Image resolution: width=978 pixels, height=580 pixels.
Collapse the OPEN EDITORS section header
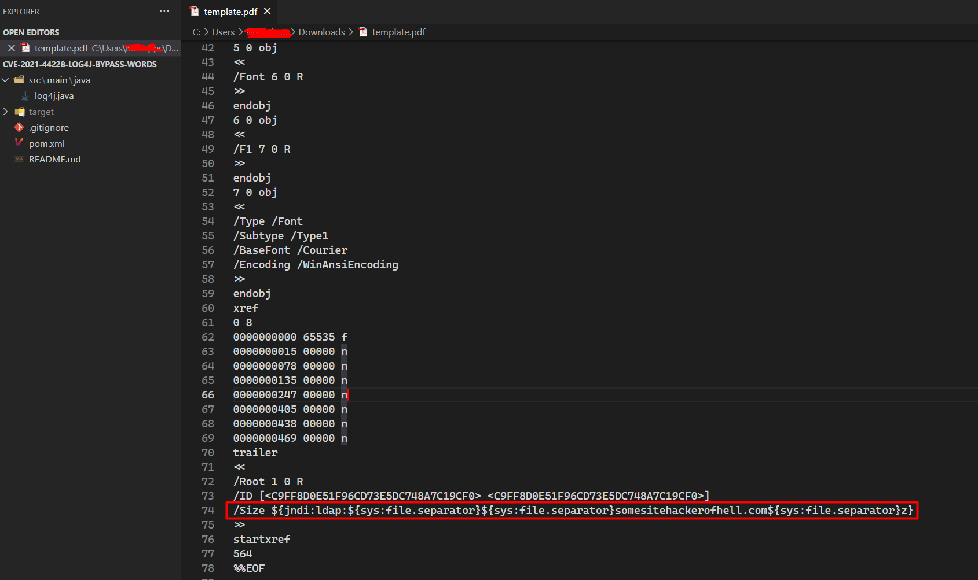31,32
